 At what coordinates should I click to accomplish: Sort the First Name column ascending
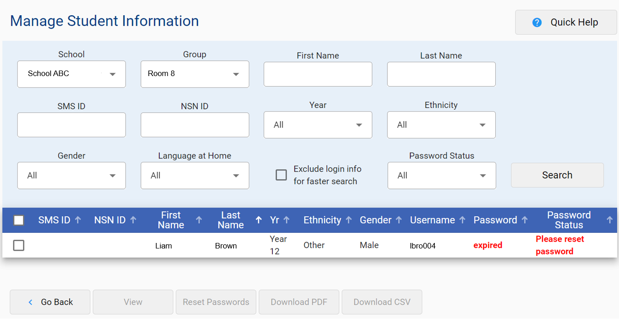point(199,220)
